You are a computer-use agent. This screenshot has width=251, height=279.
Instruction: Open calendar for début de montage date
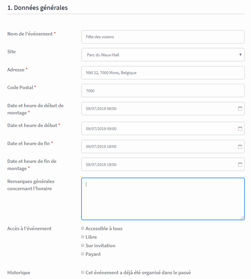click(240, 108)
